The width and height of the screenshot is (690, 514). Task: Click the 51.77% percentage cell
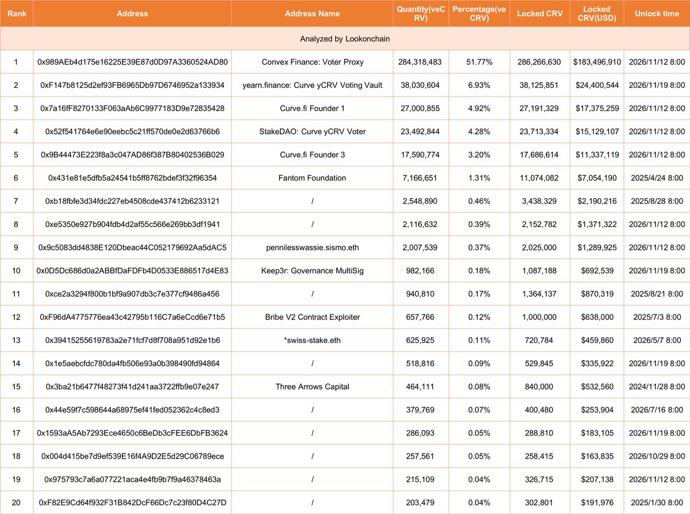(479, 62)
